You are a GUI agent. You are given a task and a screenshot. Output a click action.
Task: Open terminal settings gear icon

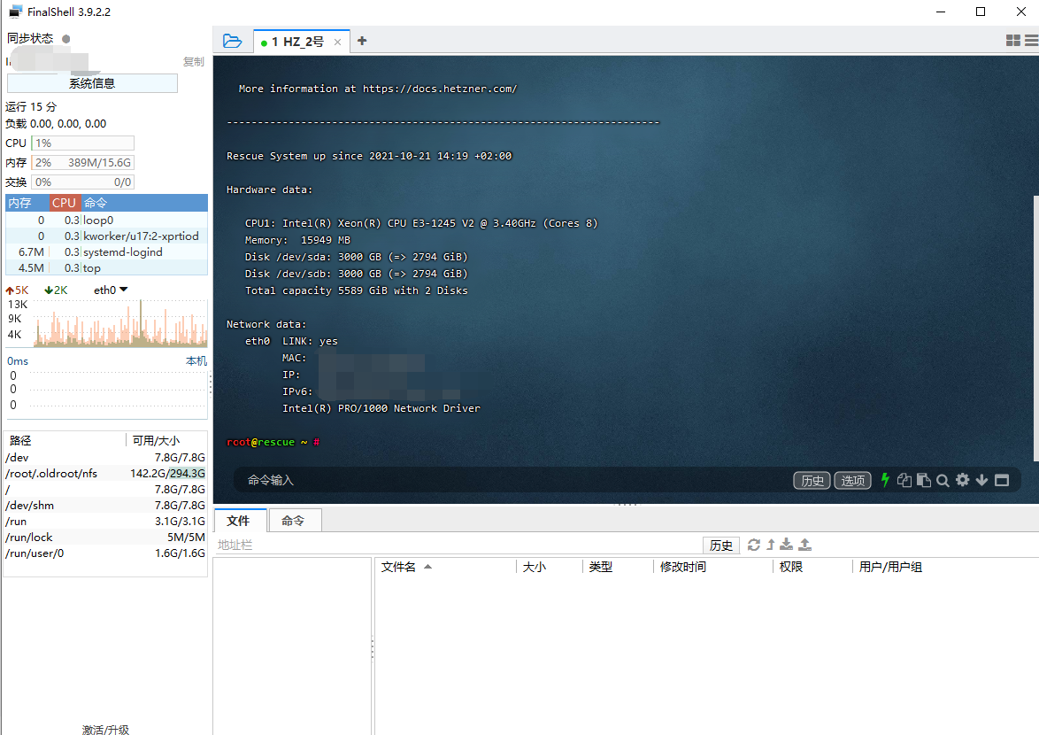tap(962, 480)
